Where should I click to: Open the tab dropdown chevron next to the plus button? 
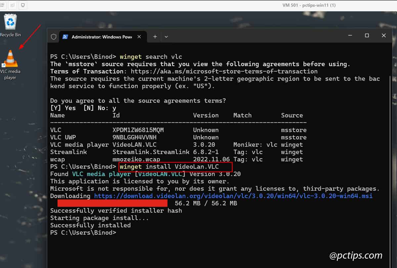click(x=166, y=37)
